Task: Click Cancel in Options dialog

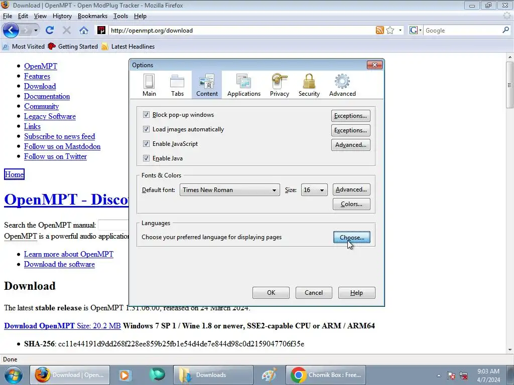Action: pyautogui.click(x=314, y=293)
